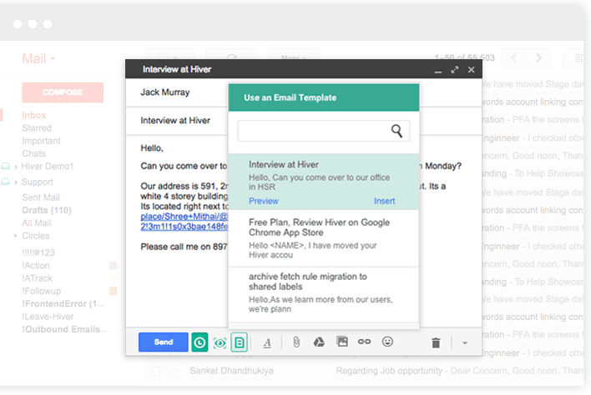
Task: Click the blue Send button
Action: click(x=164, y=342)
